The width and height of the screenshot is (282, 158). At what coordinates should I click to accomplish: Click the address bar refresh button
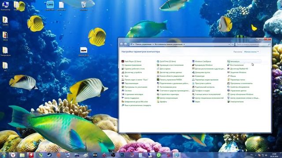233,44
